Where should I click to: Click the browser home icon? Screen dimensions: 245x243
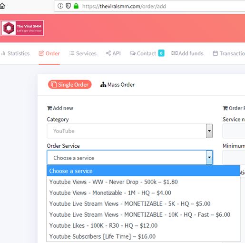[2, 6]
